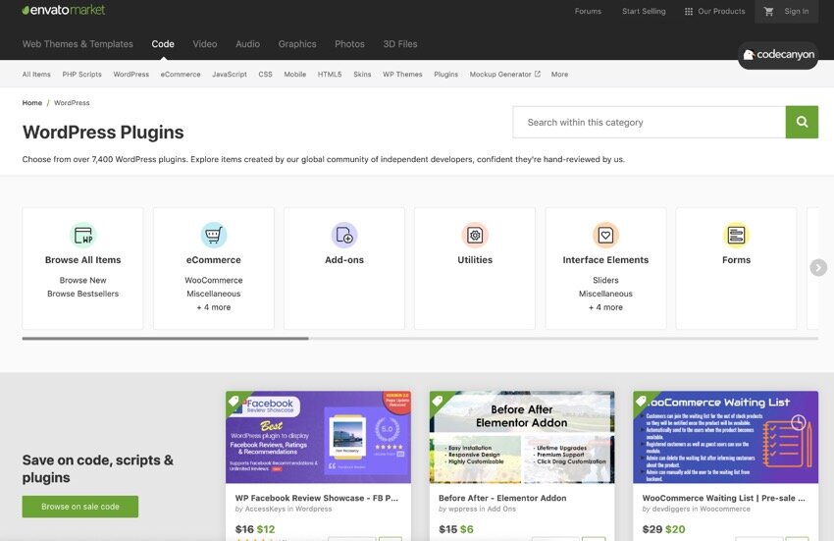Open the shopping cart icon

tap(768, 11)
